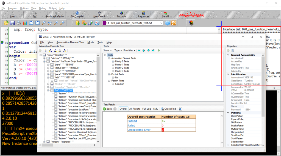Click the Load script button
The height and width of the screenshot is (156, 281).
point(13,14)
